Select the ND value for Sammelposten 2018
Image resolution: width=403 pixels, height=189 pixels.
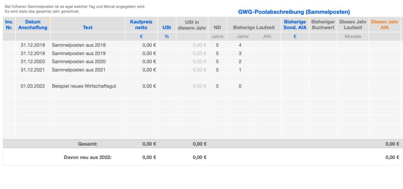217,45
